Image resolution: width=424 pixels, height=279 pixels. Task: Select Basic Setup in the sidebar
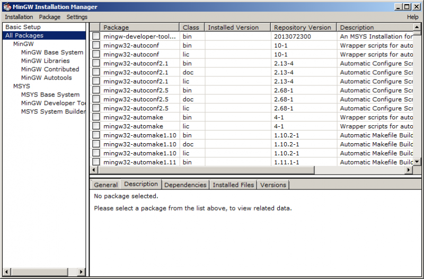[x=23, y=27]
